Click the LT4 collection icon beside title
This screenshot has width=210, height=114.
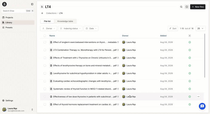[42, 7]
